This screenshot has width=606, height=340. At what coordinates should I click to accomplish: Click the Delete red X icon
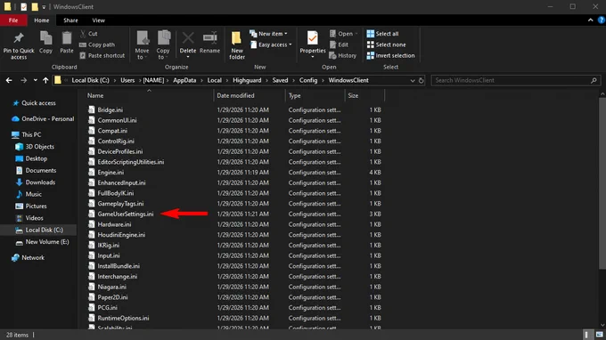click(188, 38)
